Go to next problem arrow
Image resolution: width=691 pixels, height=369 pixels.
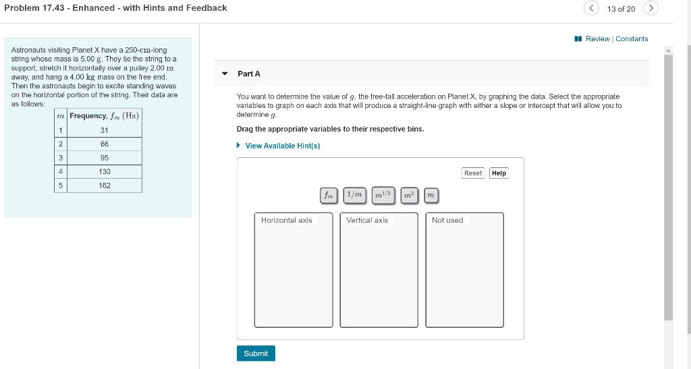(x=651, y=8)
